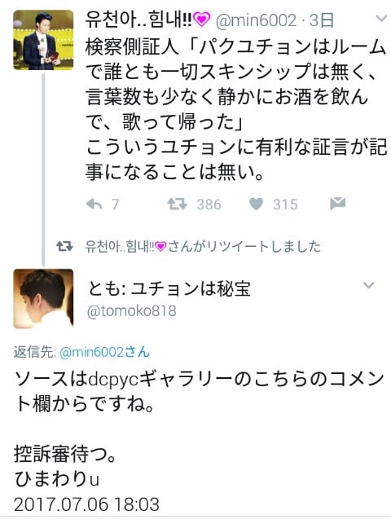
Task: Click pink heart emoji in top display name
Action: (x=201, y=20)
